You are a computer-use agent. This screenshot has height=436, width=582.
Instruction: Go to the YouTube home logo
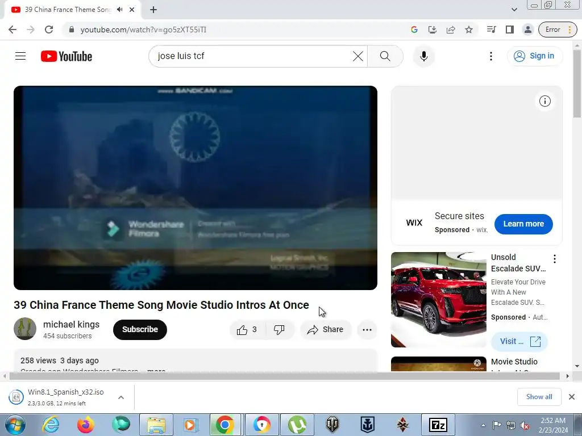[66, 56]
